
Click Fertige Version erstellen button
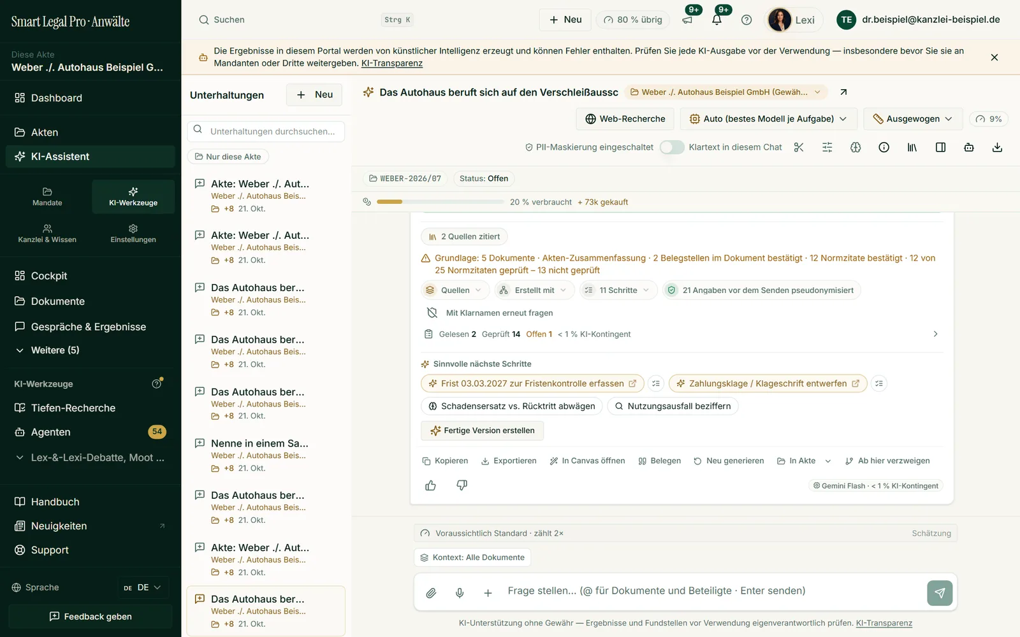point(482,431)
